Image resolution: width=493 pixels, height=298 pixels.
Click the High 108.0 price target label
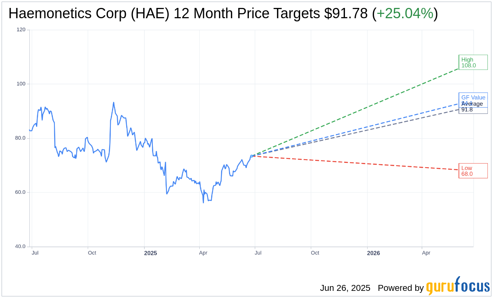473,62
